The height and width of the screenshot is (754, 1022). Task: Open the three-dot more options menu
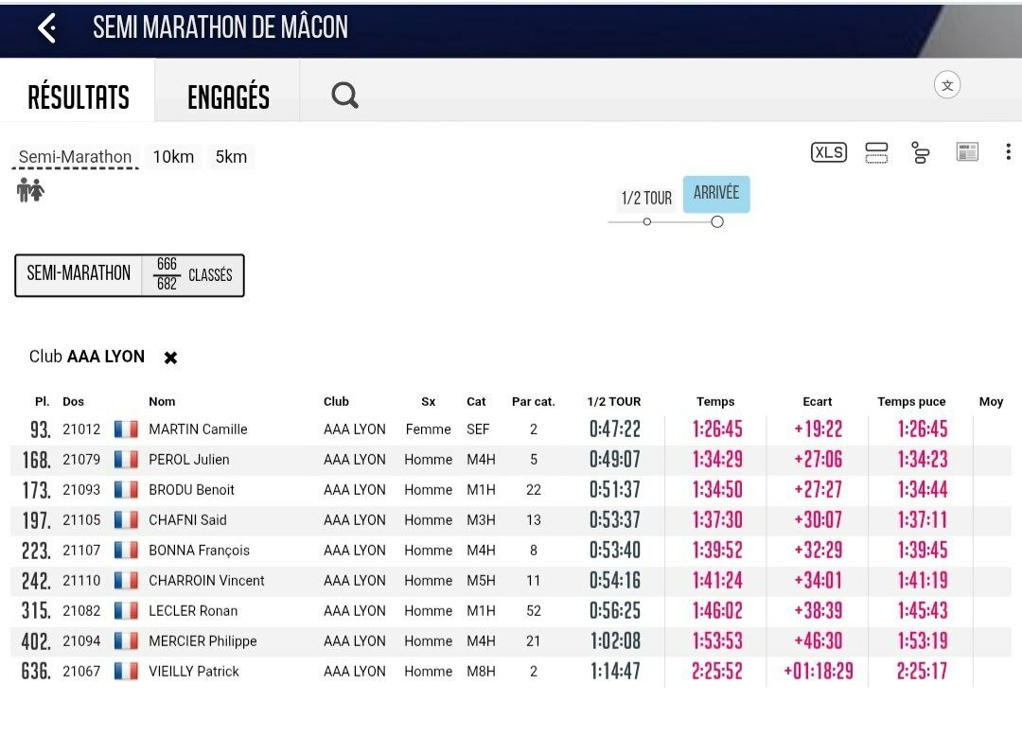pos(1009,152)
